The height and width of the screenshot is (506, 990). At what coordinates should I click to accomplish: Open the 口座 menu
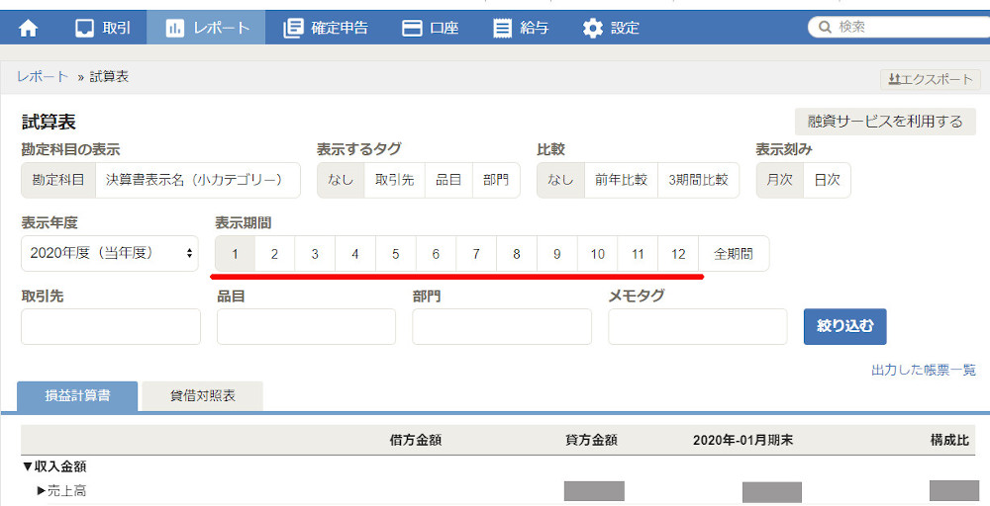[430, 28]
